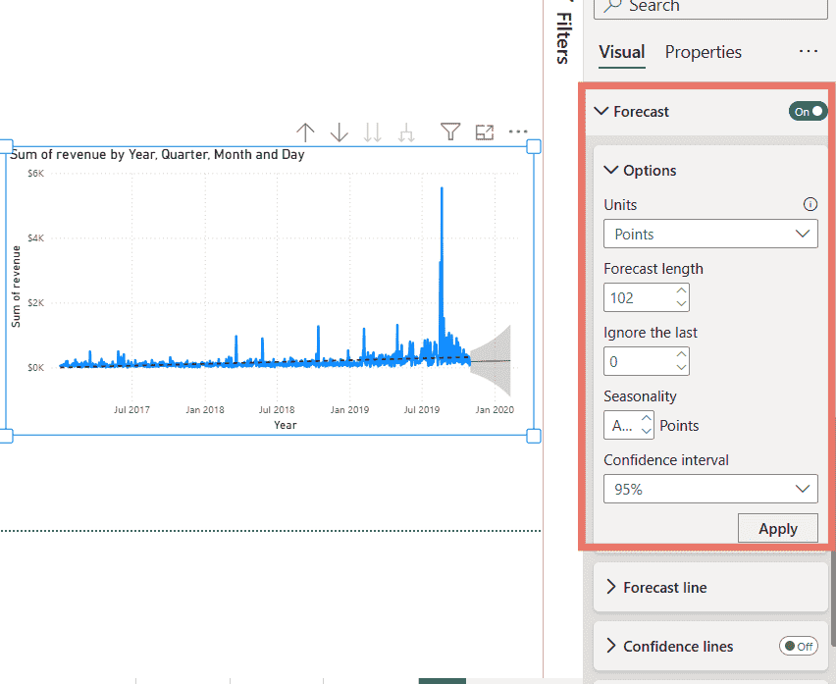Decrease Forecast length with down arrow
This screenshot has width=836, height=684.
681,304
